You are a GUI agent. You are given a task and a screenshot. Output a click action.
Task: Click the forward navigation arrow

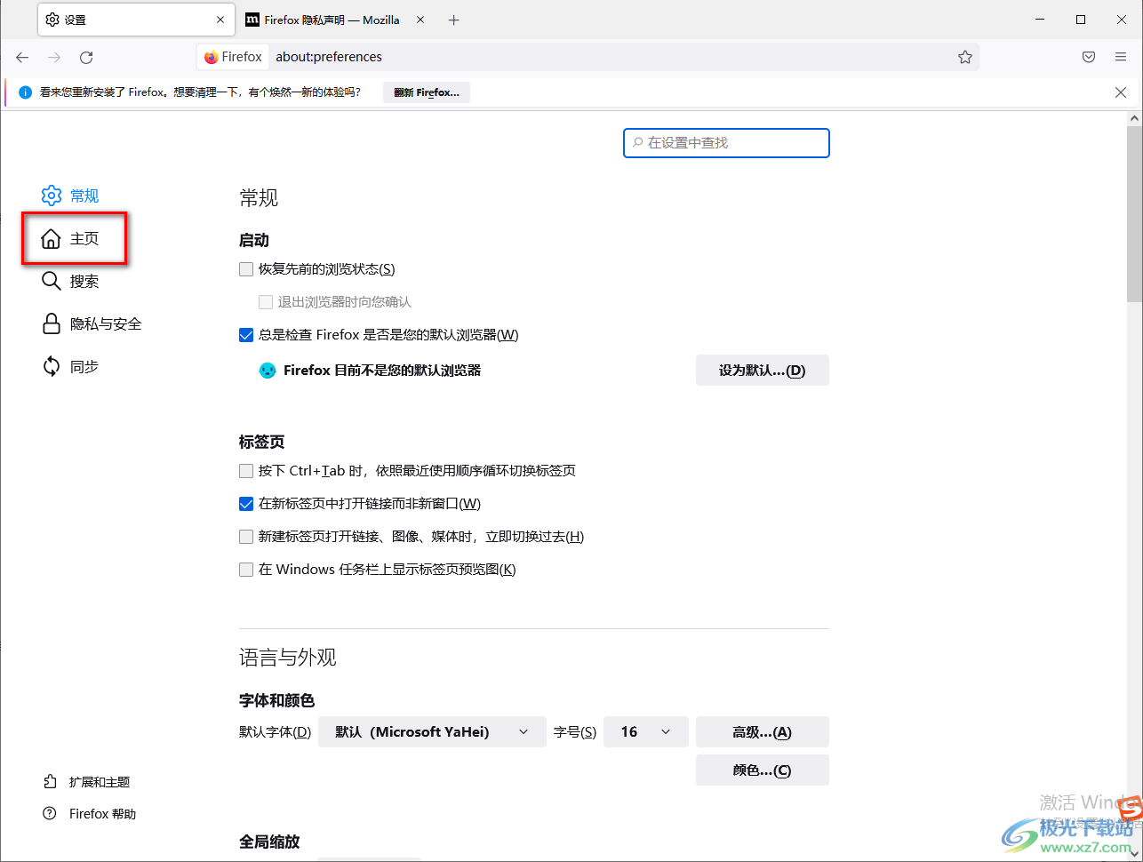click(54, 57)
